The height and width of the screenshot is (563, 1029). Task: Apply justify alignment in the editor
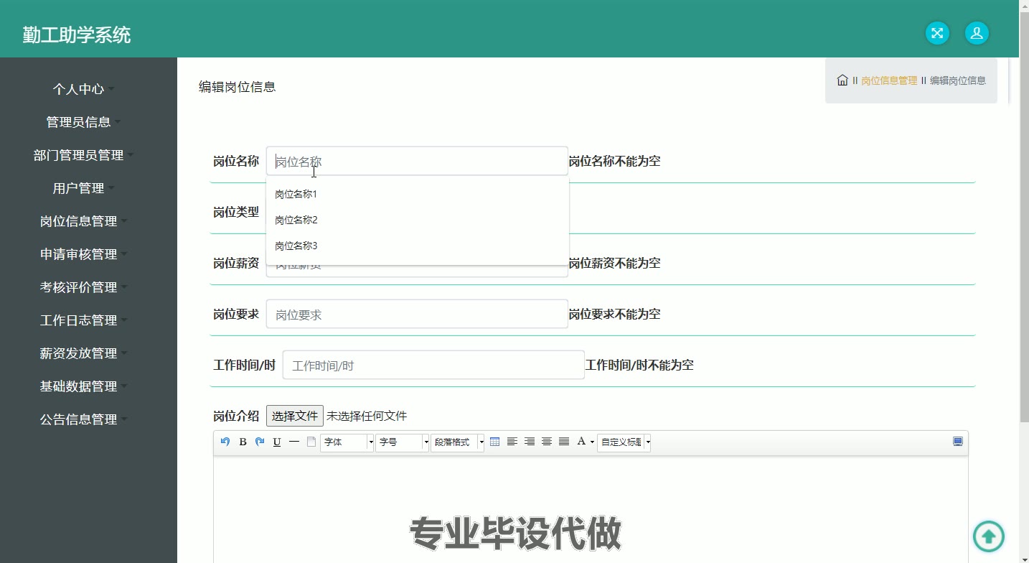(564, 442)
